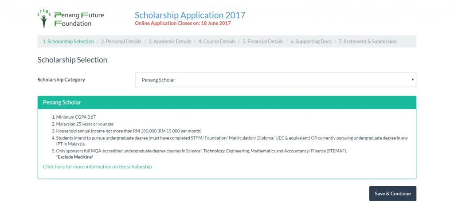Image resolution: width=454 pixels, height=206 pixels.
Task: Click the Exclude Medicine note
Action: coord(74,157)
